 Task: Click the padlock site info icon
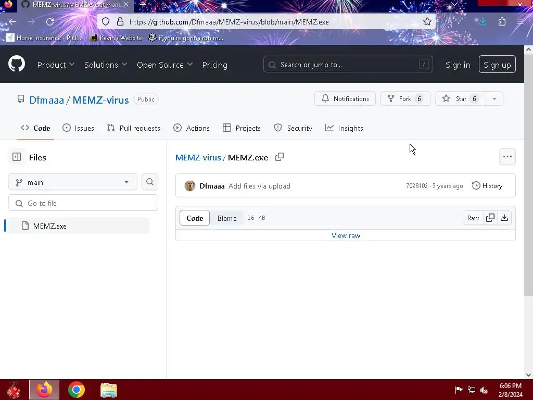pos(120,22)
